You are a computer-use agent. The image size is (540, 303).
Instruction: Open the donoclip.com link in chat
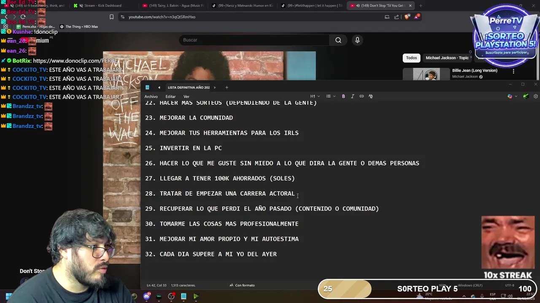75,61
